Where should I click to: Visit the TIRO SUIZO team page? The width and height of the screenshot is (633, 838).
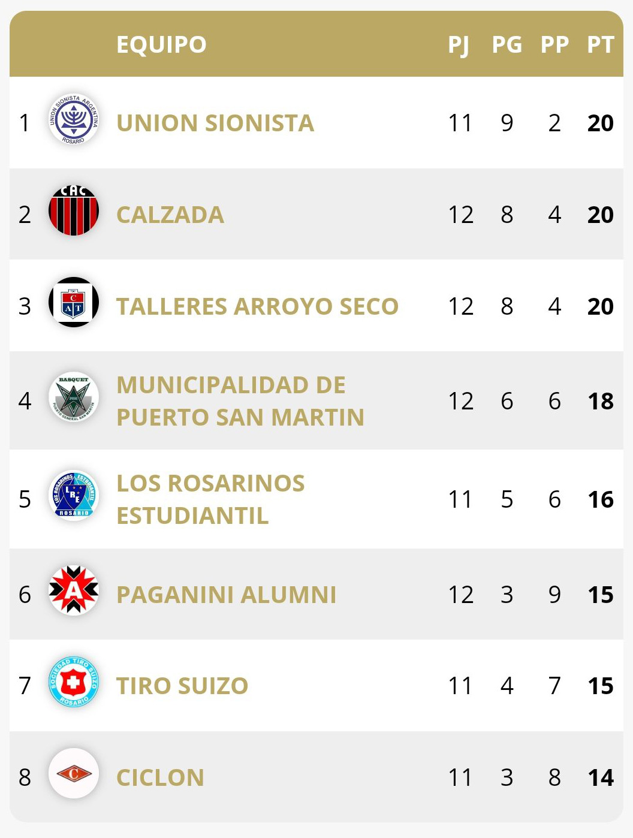182,686
